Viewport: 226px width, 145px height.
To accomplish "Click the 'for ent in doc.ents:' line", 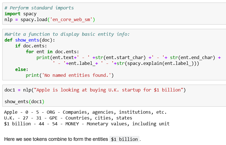I will (x=52, y=52).
